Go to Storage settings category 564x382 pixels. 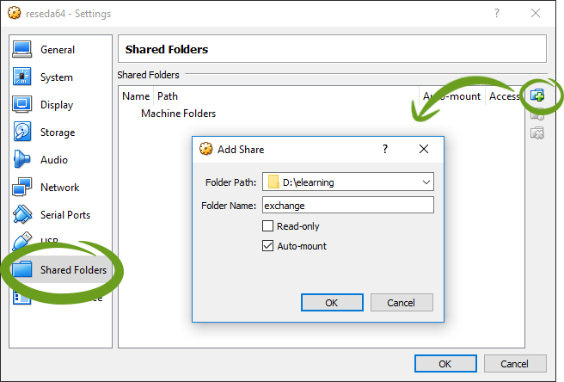click(x=57, y=132)
